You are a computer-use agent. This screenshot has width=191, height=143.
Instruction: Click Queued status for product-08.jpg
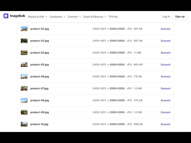click(x=165, y=100)
